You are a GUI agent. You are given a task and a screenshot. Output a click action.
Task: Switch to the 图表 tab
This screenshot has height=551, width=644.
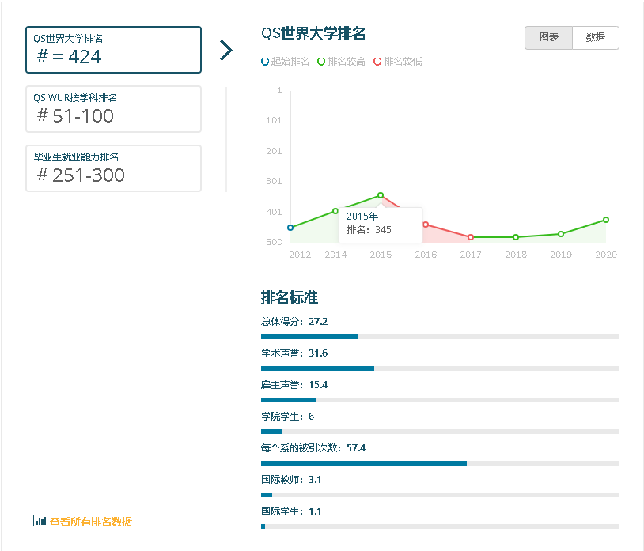coord(549,37)
